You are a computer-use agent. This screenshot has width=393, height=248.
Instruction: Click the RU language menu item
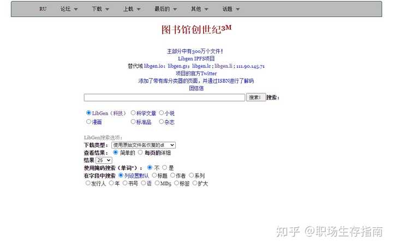[43, 9]
